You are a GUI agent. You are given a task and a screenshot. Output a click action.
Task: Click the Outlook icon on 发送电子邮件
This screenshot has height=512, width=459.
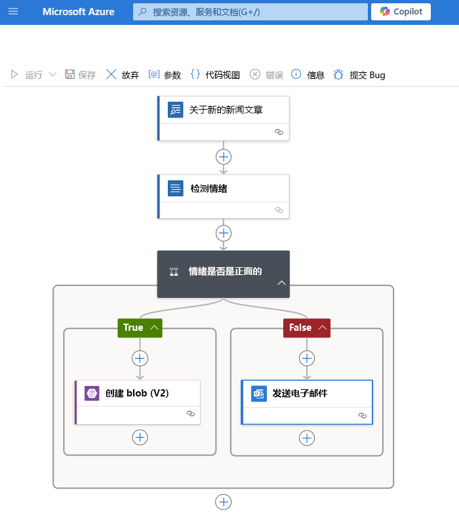(x=259, y=393)
